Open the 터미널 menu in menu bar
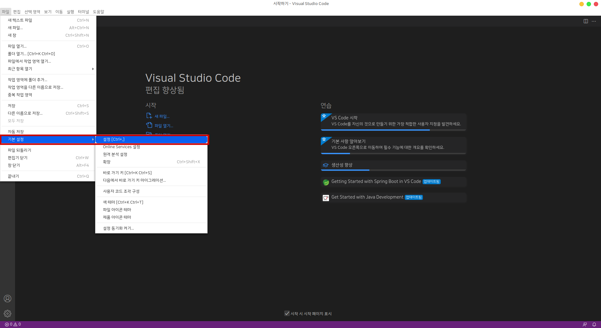The image size is (601, 328). point(83,12)
